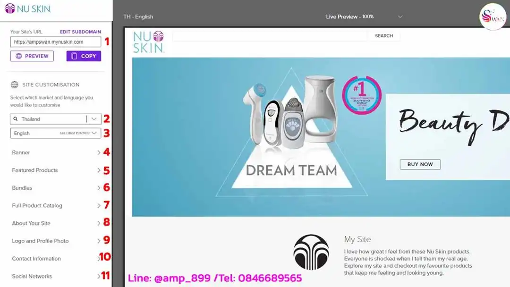This screenshot has height=287, width=510.
Task: Click the EDIT SUBDOMAIN link
Action: click(x=80, y=32)
